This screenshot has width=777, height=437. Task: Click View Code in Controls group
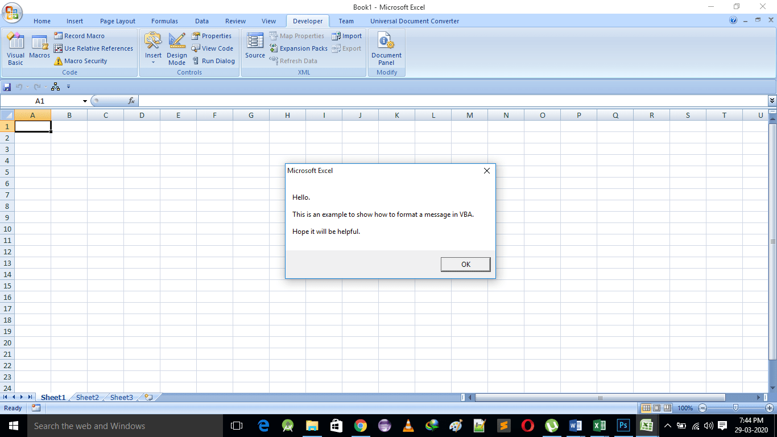tap(212, 48)
